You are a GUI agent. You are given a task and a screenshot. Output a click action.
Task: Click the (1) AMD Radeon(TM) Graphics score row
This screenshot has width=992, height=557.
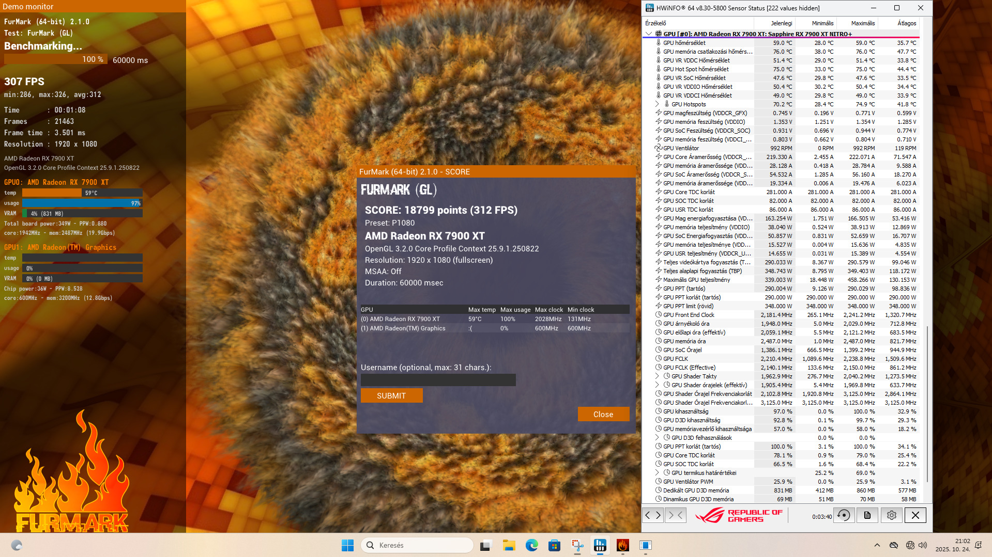(x=495, y=328)
